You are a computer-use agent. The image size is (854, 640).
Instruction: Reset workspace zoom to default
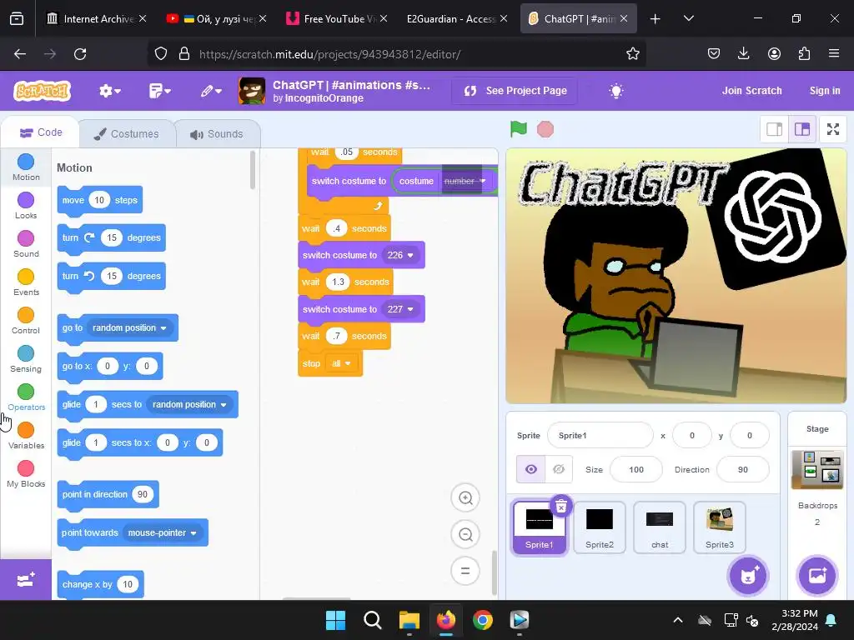pyautogui.click(x=465, y=571)
